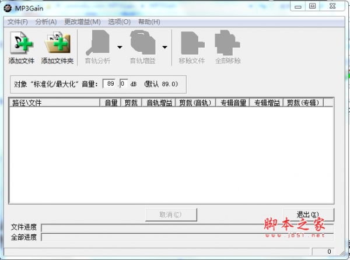Click the MP3Gain title bar app icon
This screenshot has width=350, height=260.
[x=8, y=8]
